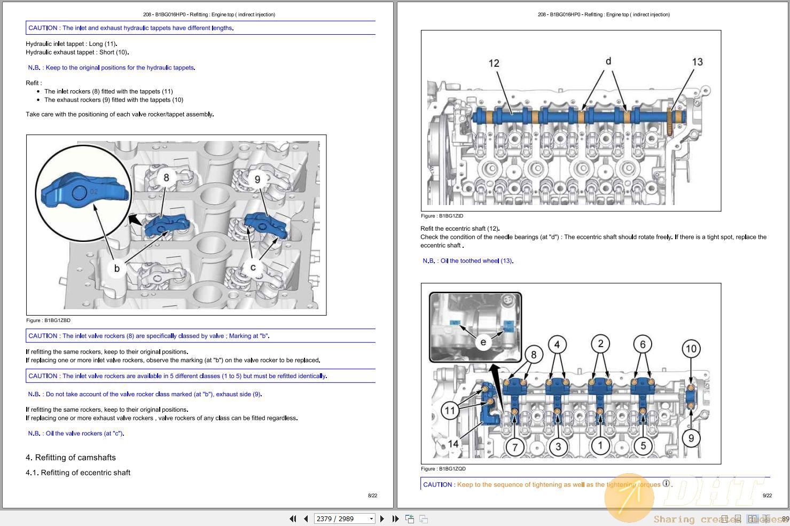Click bullet 'The exhaust rockers (9) fitted with the tappets (10)'
The image size is (790, 526).
[x=114, y=100]
